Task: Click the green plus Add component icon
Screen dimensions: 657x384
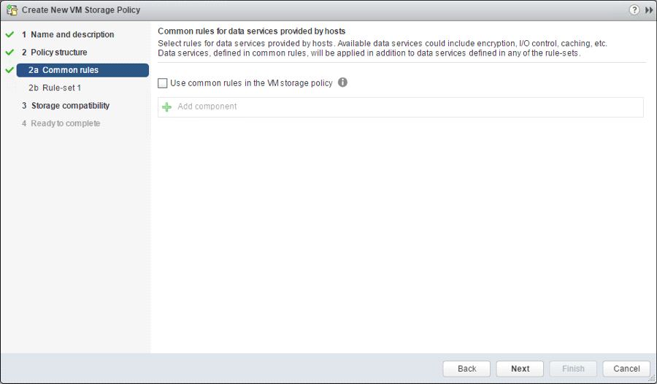Action: [x=167, y=107]
